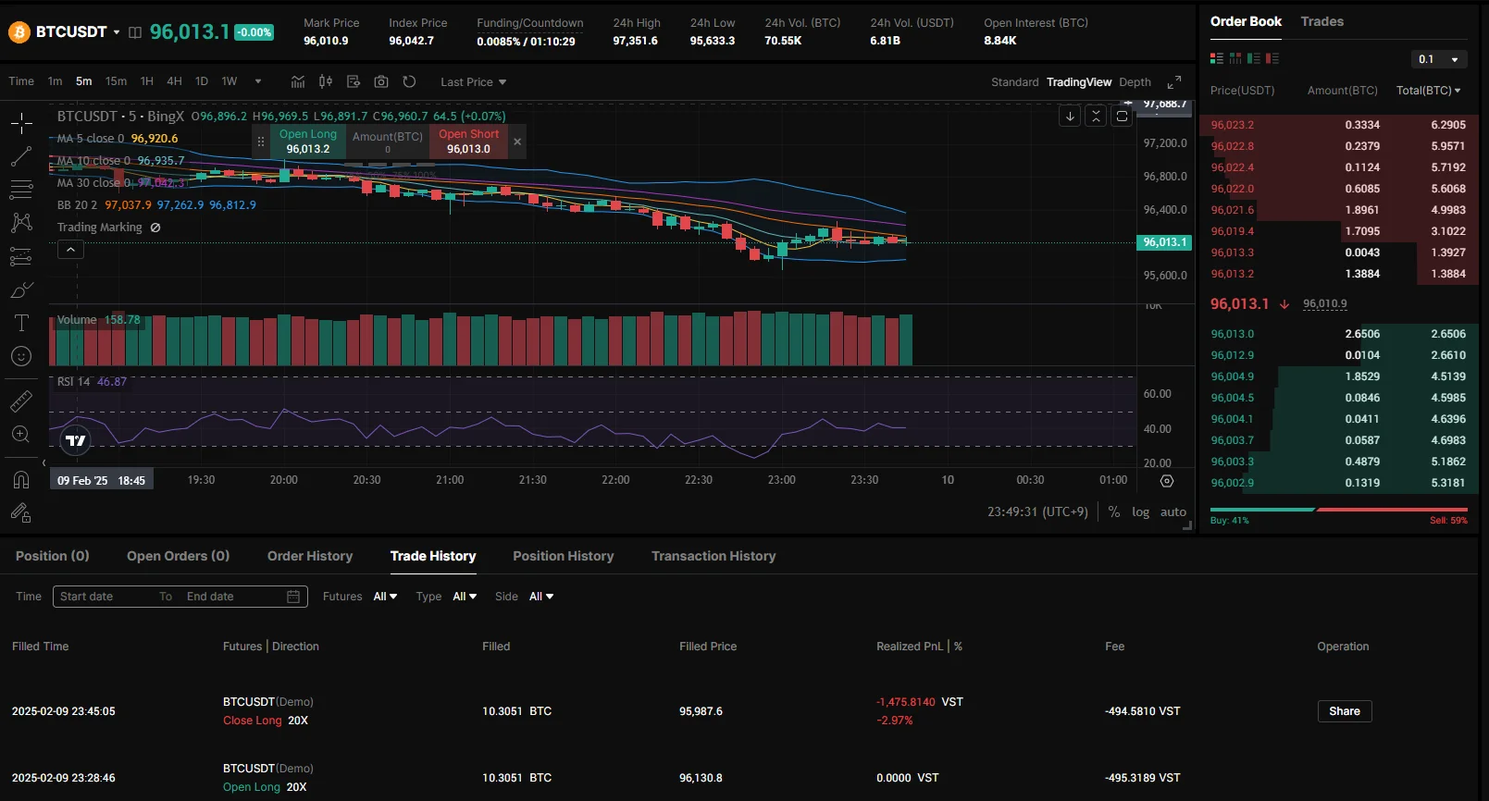Select the trend line drawing tool
Image resolution: width=1489 pixels, height=801 pixels.
[x=21, y=157]
